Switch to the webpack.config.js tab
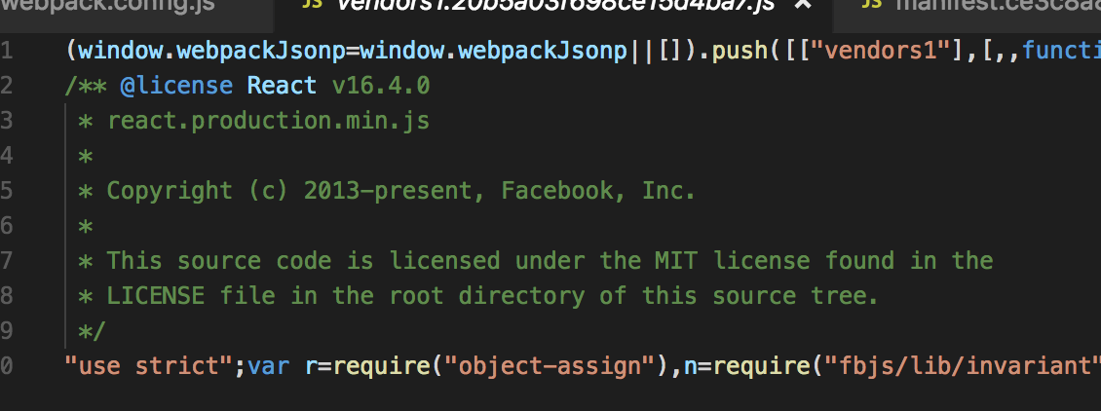 [107, 6]
